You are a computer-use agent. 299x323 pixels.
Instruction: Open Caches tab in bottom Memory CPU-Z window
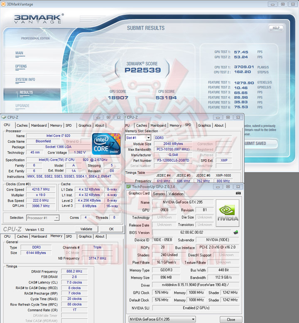click(22, 237)
